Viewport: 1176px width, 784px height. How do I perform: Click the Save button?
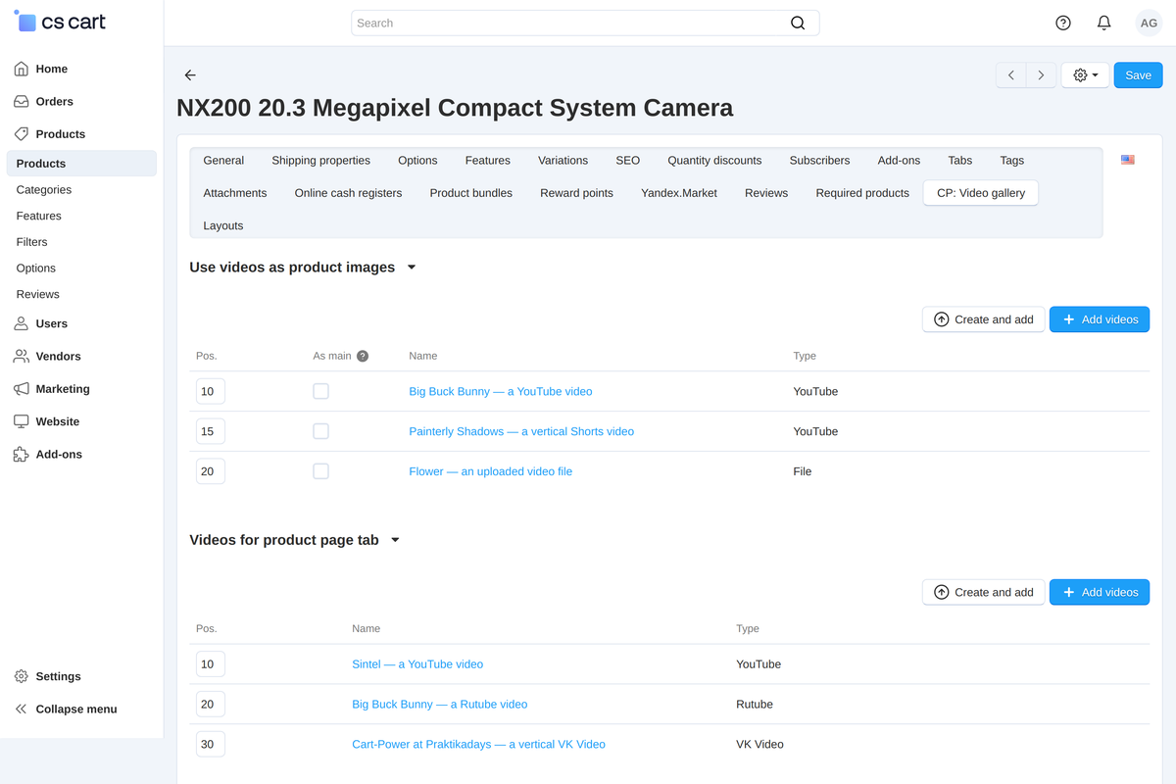1139,75
